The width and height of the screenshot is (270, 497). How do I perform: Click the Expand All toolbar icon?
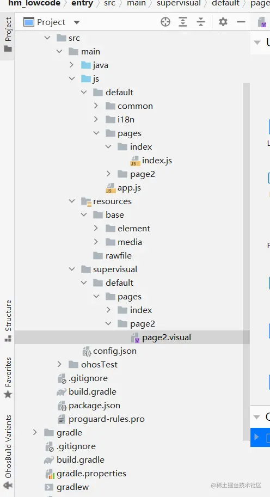(x=183, y=22)
